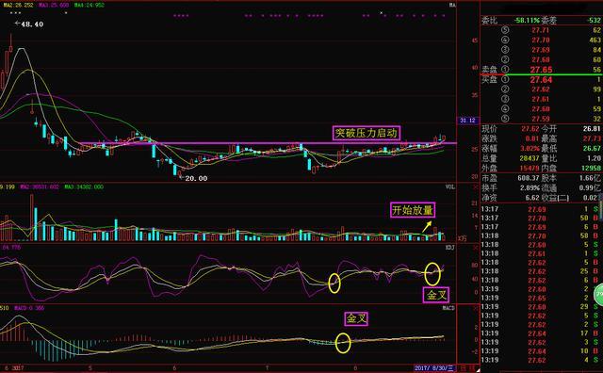Click the 金叉 label beneath KDJ pane
603x373 pixels.
(x=435, y=295)
